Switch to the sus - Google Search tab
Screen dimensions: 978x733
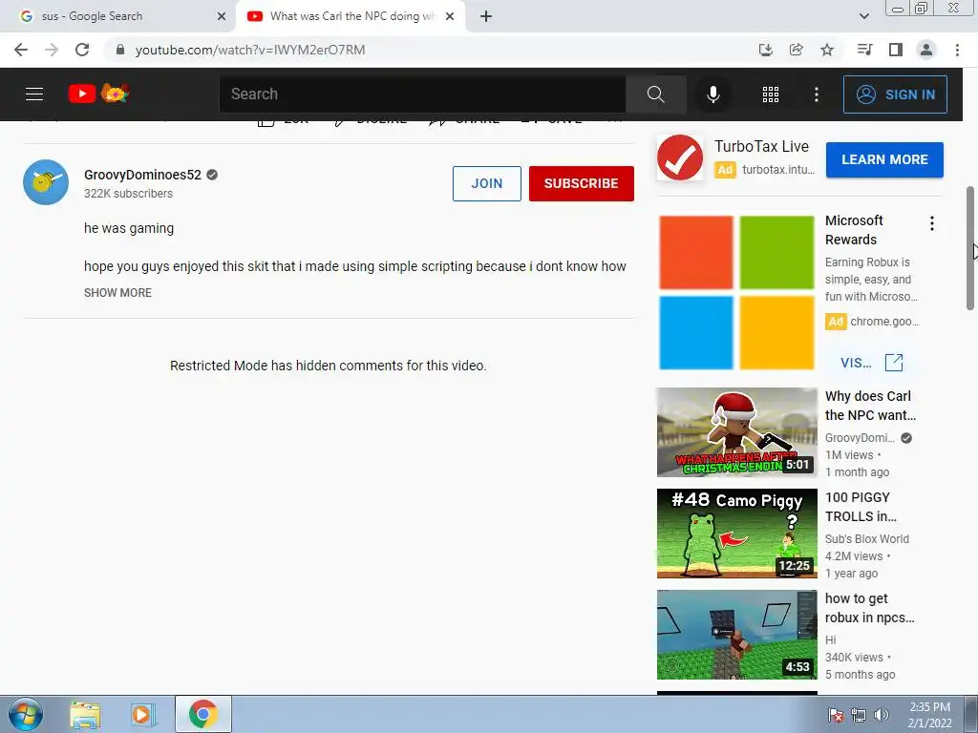(117, 16)
